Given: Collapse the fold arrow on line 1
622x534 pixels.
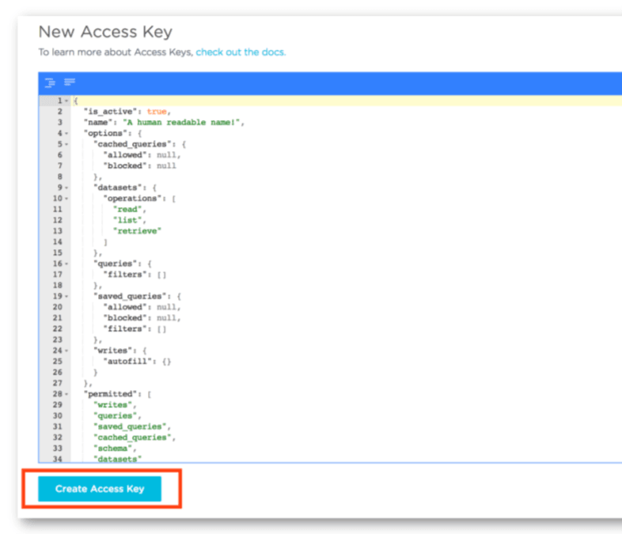Looking at the screenshot, I should click(66, 101).
